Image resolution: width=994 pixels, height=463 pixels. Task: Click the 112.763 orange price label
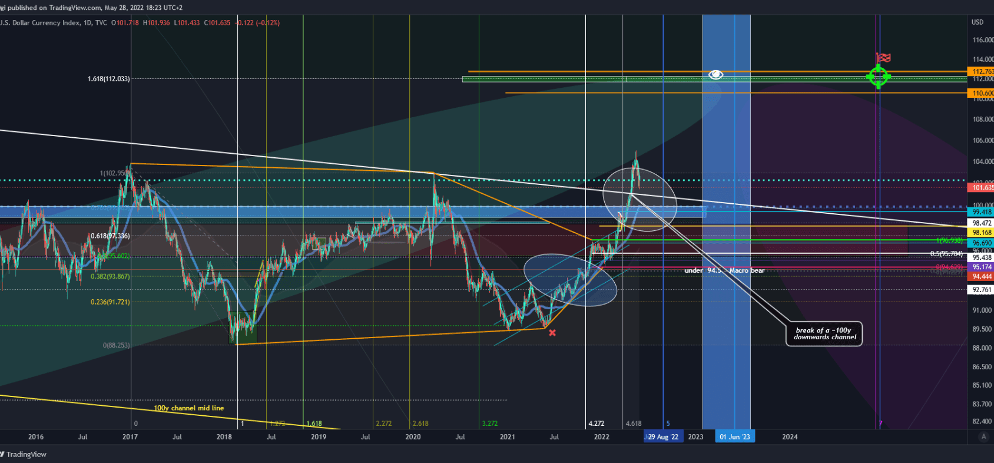pos(980,72)
